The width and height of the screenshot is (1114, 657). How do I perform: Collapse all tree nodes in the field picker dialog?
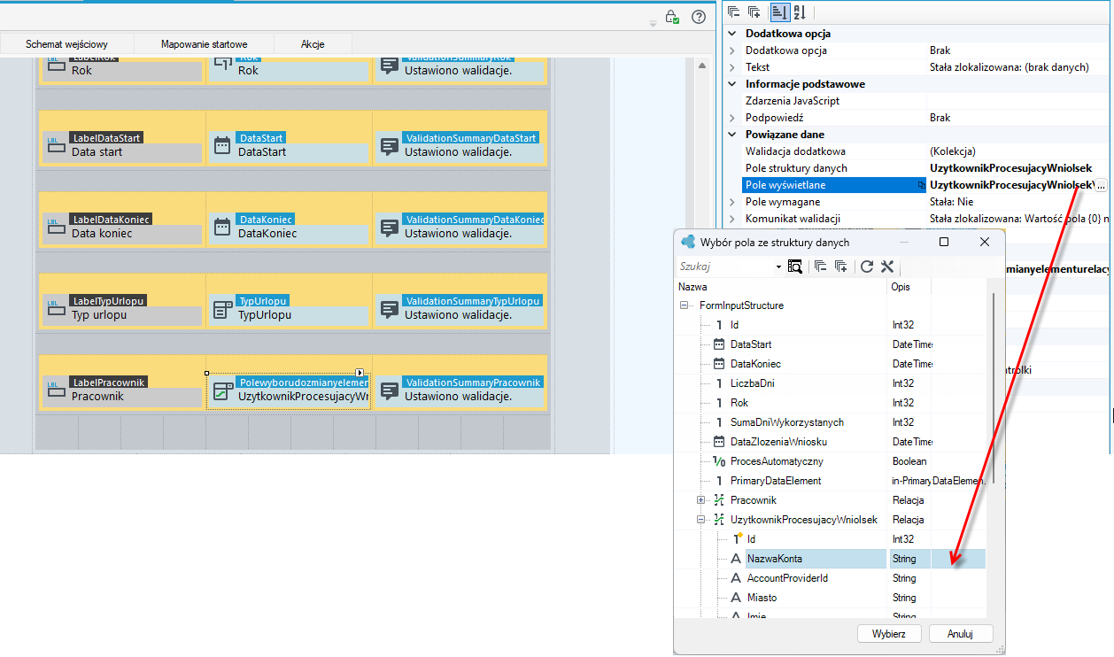(820, 267)
